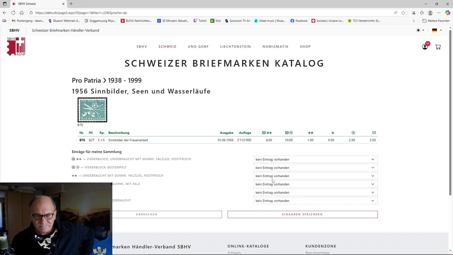Viewport: 453px width, 255px height.
Task: Open Sheet music bookmark
Action: pyautogui.click(x=270, y=21)
